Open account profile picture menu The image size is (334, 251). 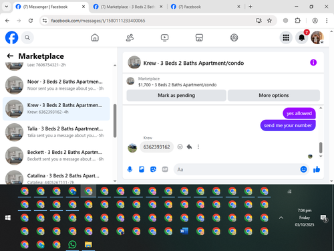[x=317, y=37]
